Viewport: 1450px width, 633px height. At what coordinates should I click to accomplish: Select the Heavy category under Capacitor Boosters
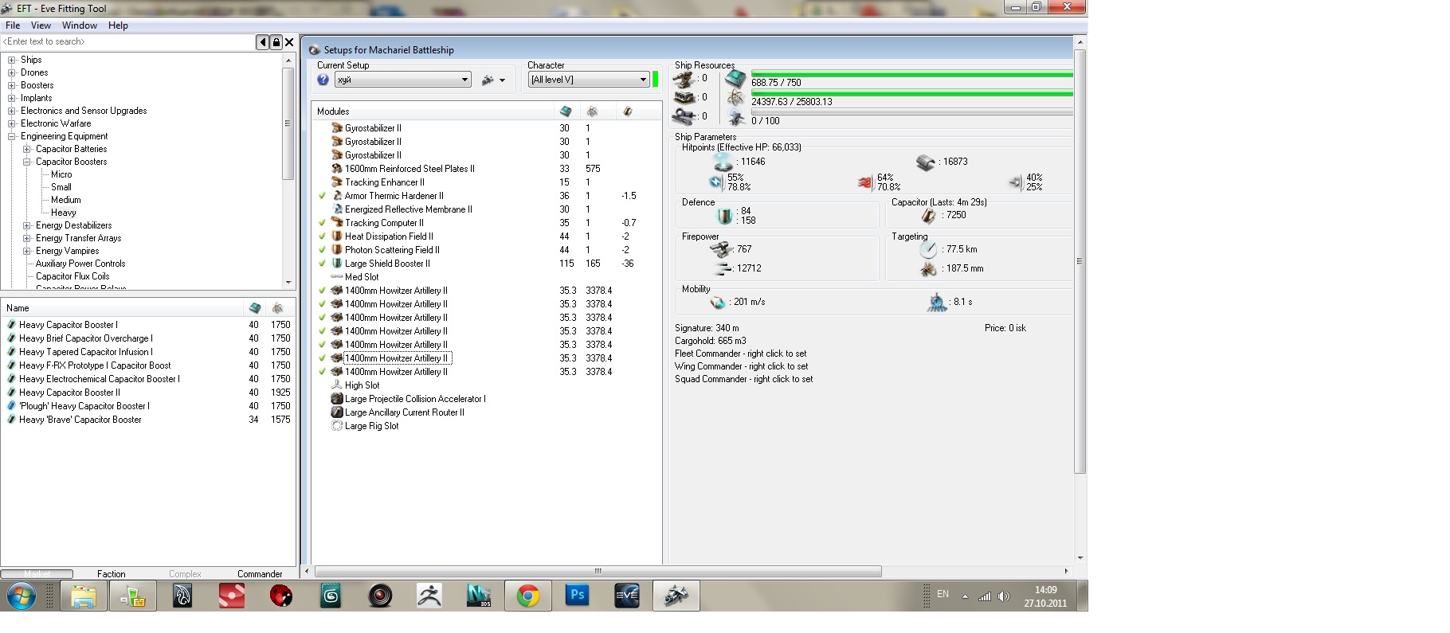point(64,213)
